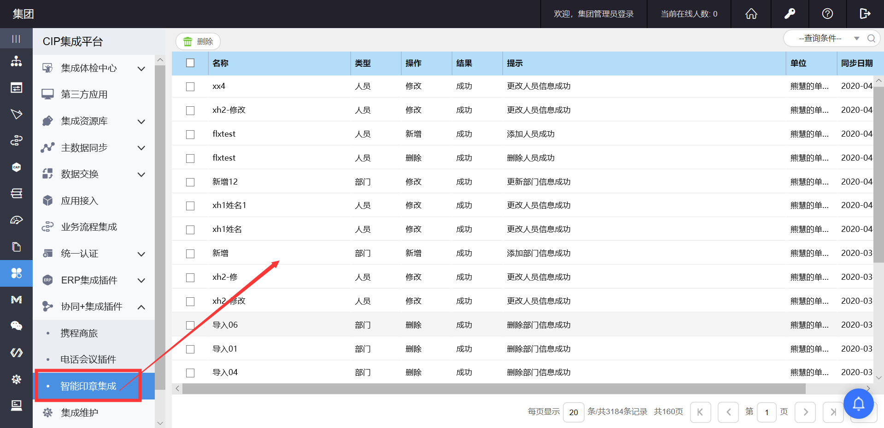Go to the next page arrow

(x=805, y=412)
